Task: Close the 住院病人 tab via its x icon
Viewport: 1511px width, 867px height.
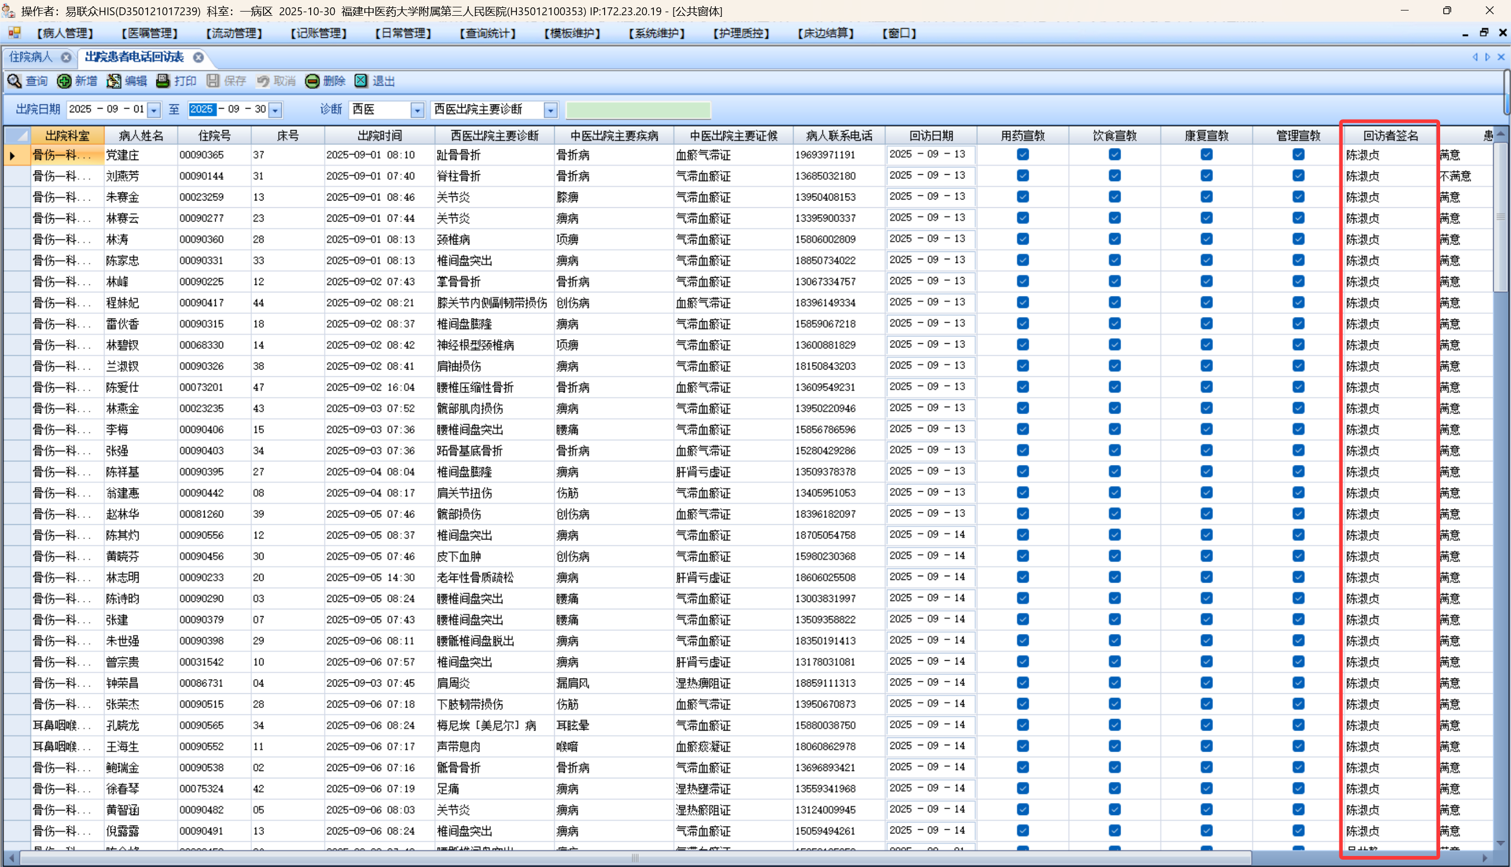Action: (66, 57)
